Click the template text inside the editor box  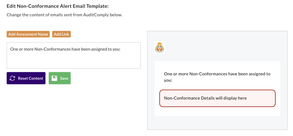64,49
